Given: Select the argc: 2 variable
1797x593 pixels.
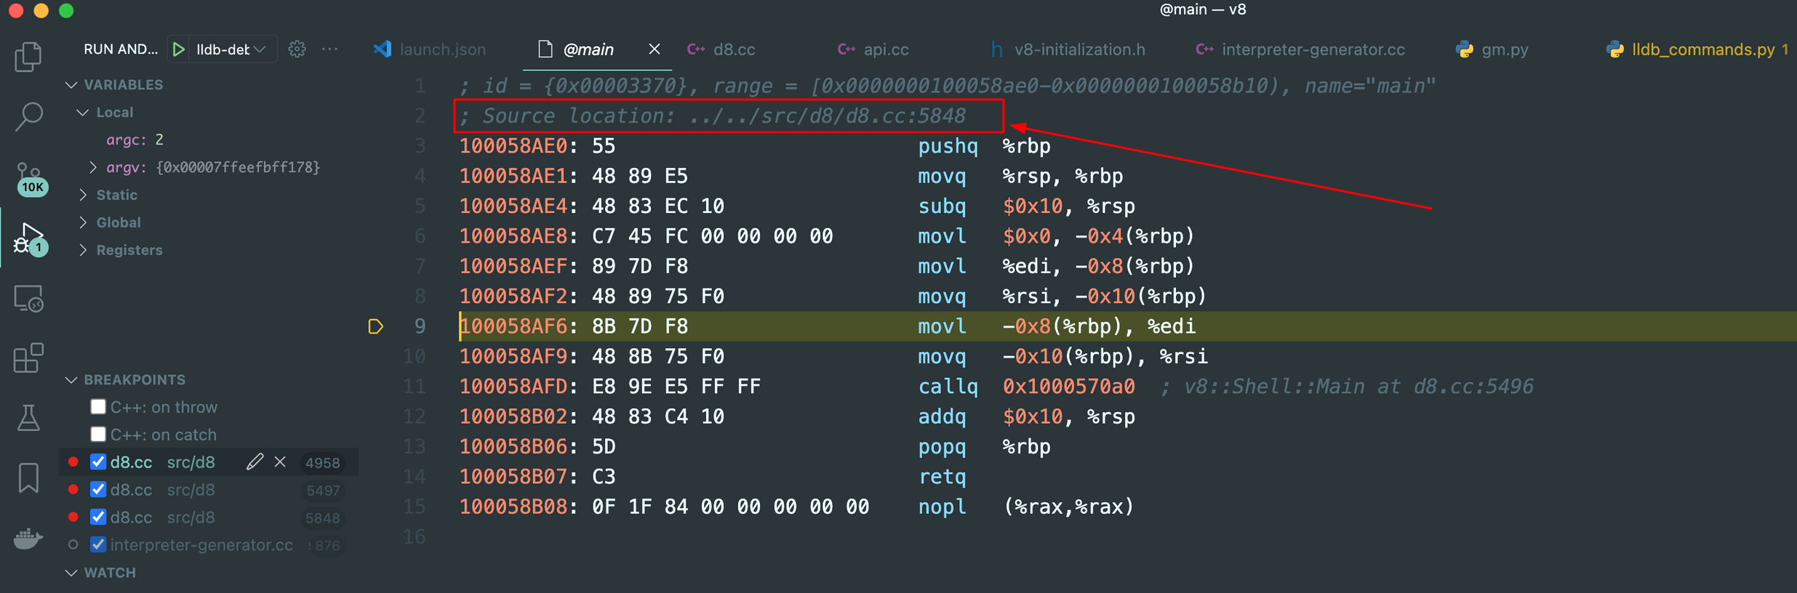Looking at the screenshot, I should coord(135,140).
